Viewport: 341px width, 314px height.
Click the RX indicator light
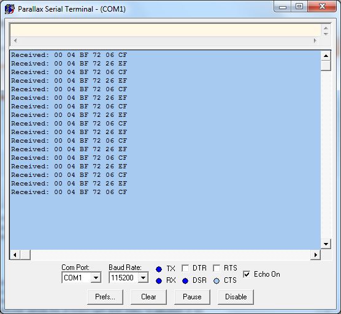(x=159, y=281)
